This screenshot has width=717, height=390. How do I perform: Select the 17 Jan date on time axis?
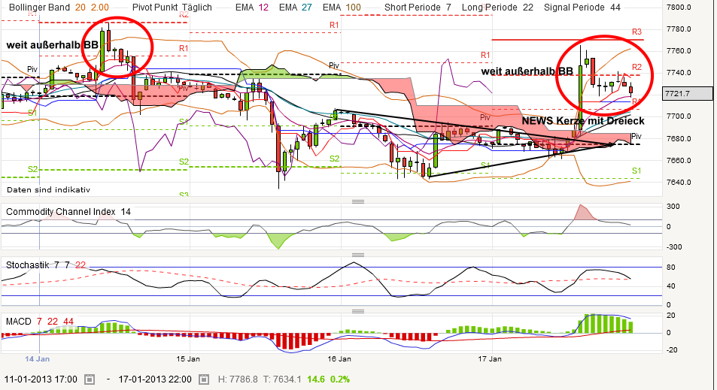[490, 359]
